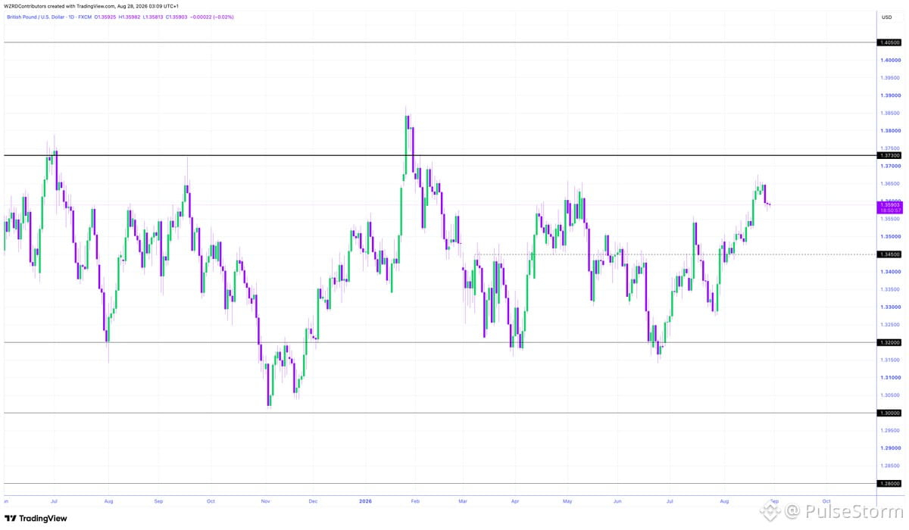This screenshot has height=530, width=909.
Task: Click the 1.38500 tick on price axis
Action: pos(889,113)
